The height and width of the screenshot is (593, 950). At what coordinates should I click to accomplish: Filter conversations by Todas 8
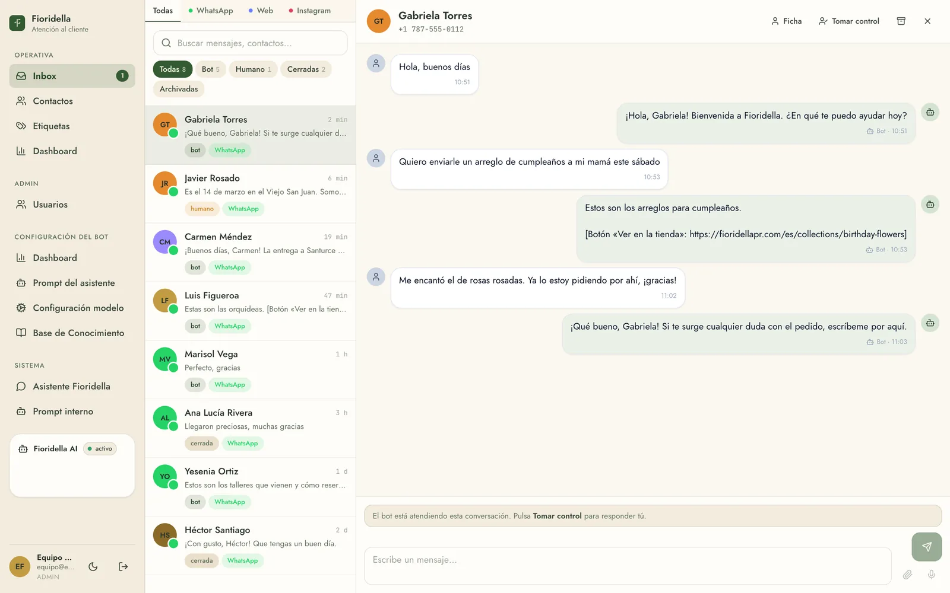(173, 69)
